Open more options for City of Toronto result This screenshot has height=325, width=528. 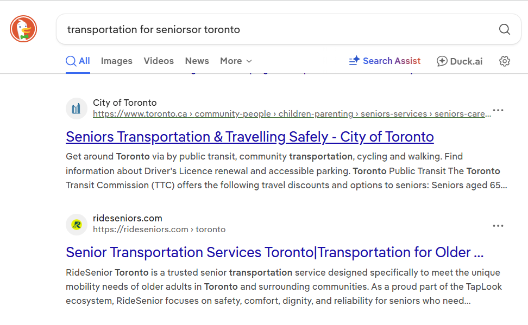pyautogui.click(x=498, y=110)
